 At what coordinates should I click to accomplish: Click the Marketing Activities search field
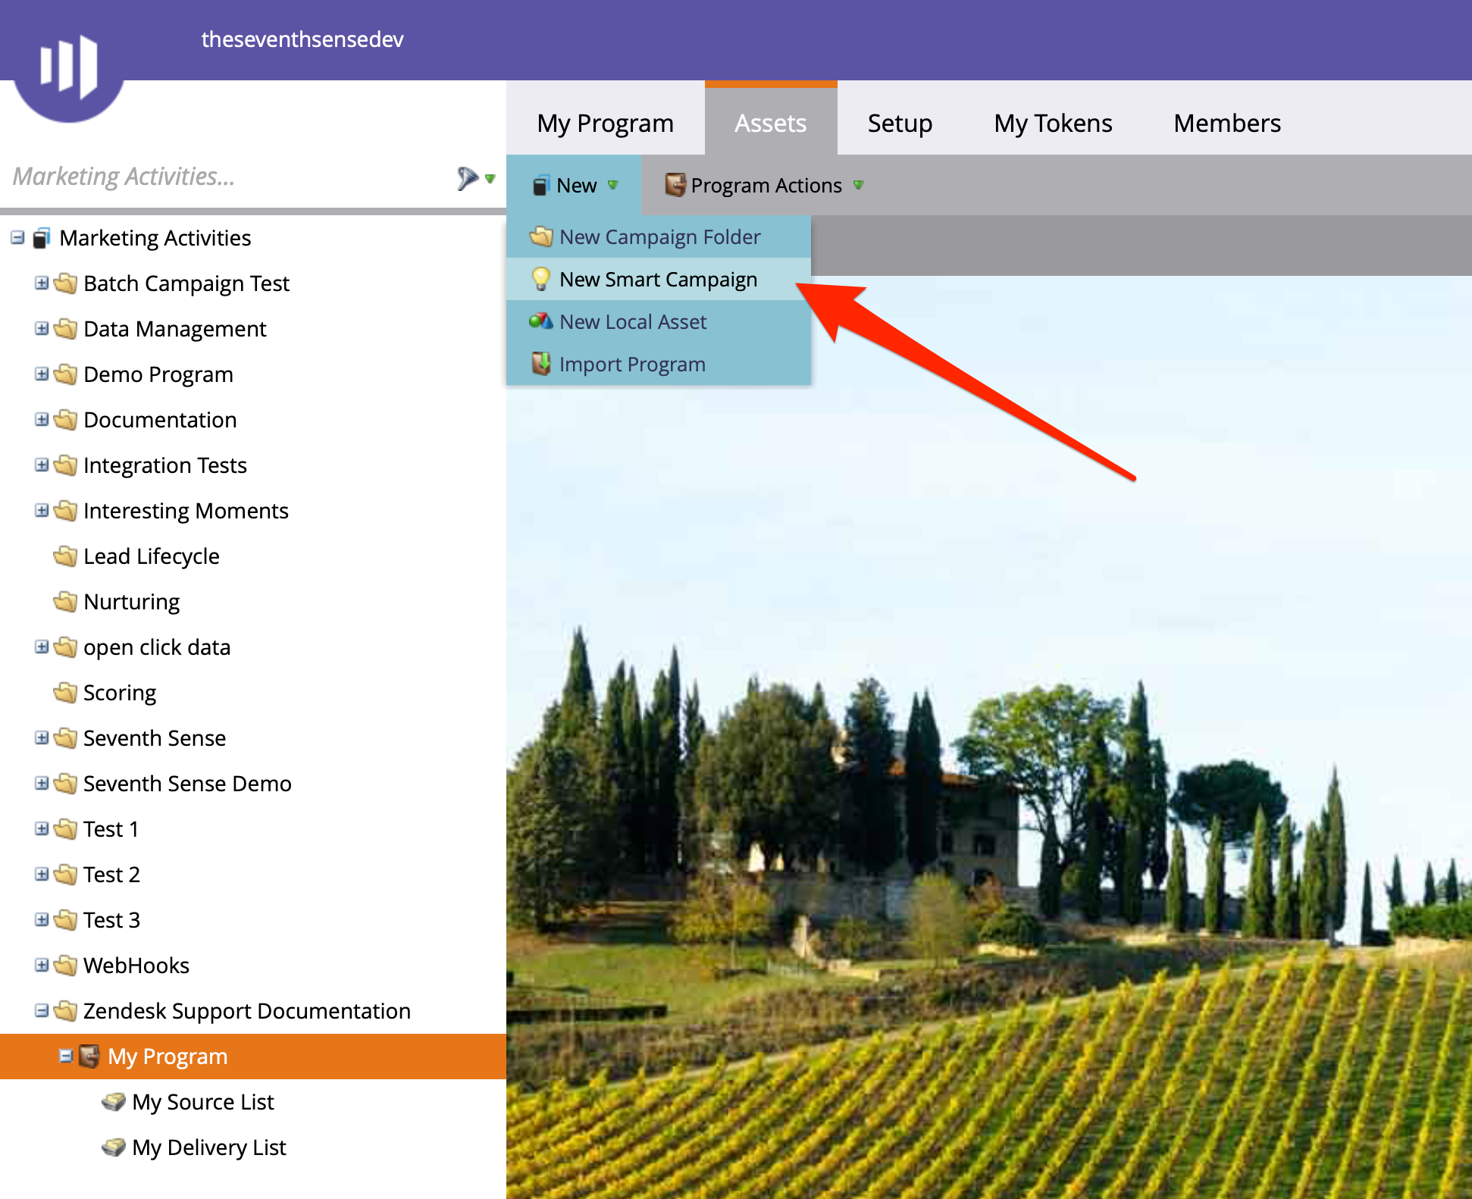click(227, 177)
